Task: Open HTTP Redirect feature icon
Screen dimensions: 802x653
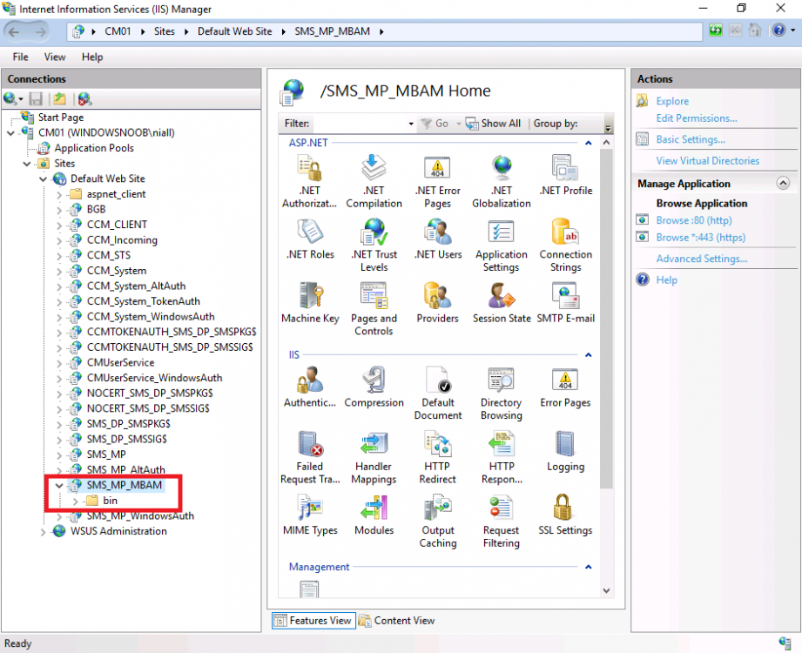Action: 437,458
